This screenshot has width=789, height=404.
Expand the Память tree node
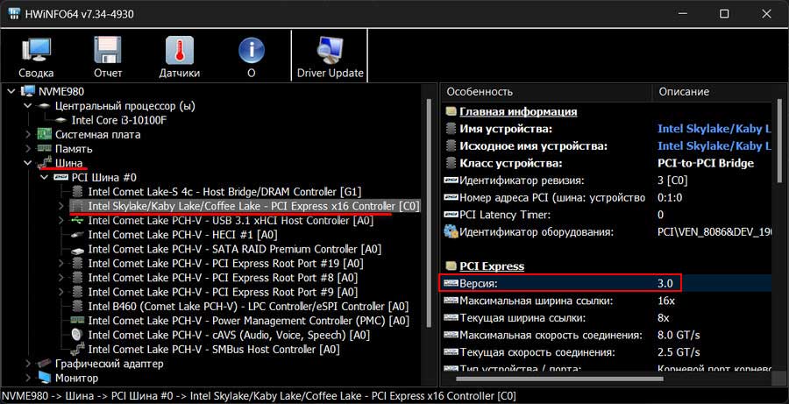pos(28,149)
